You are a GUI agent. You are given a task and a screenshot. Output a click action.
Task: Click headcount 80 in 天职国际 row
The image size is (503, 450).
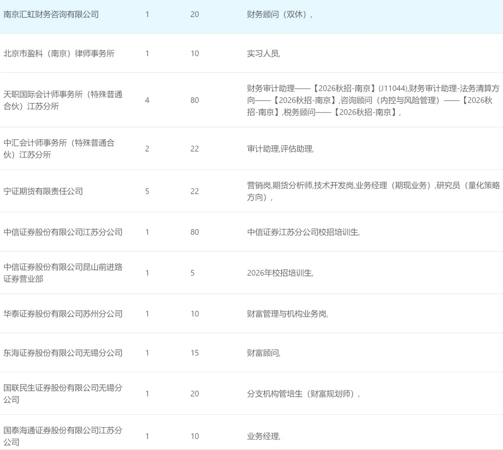pos(194,100)
